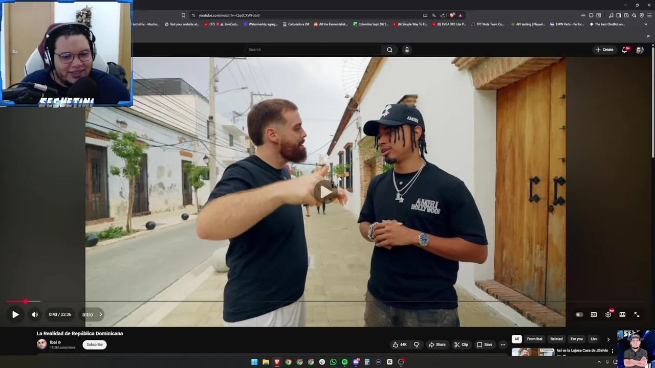Open the Brave hamburger main menu

tap(649, 15)
